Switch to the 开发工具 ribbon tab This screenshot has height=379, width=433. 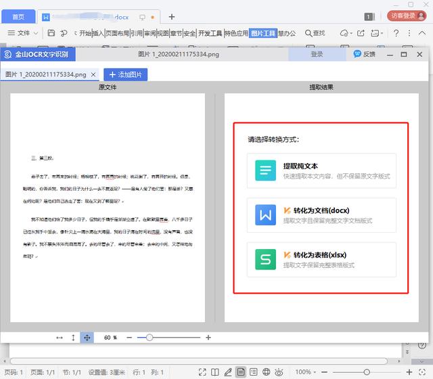coord(210,33)
